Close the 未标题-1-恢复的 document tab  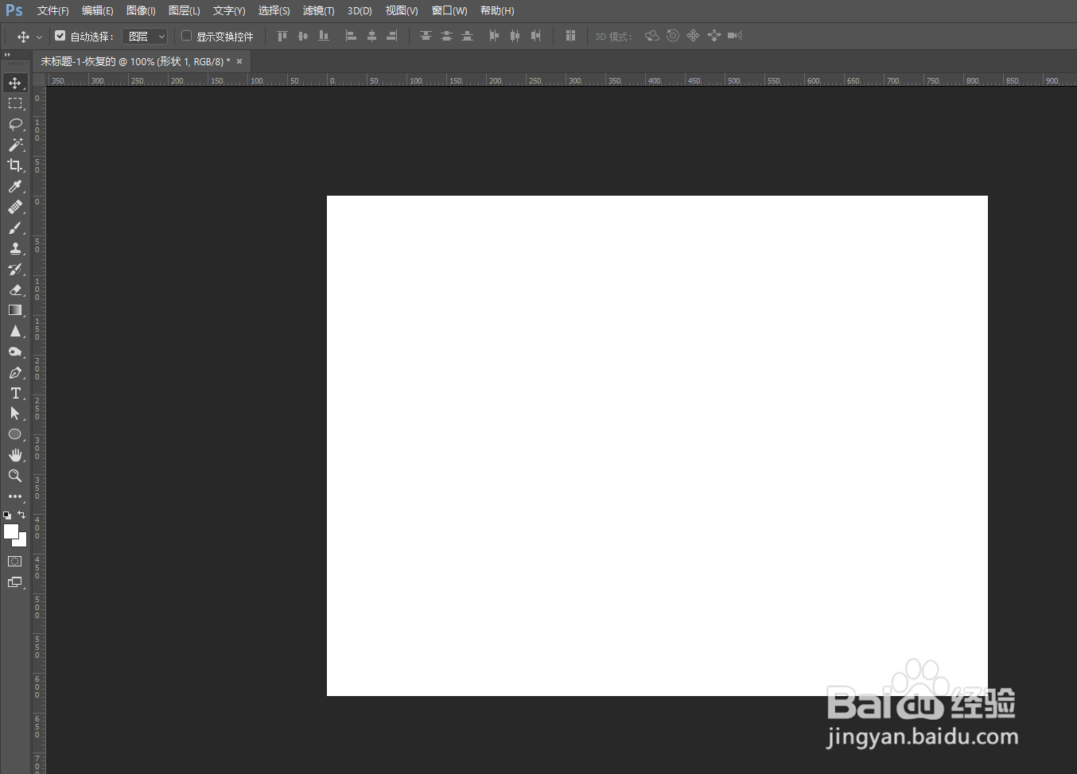click(239, 61)
